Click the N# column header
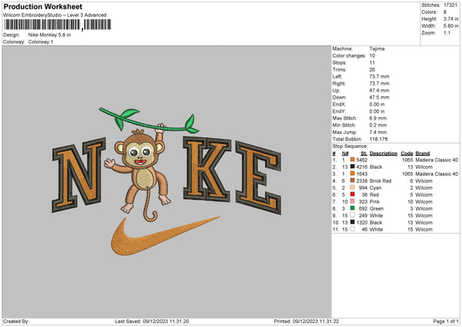Image resolution: width=462 pixels, height=327 pixels. 345,153
